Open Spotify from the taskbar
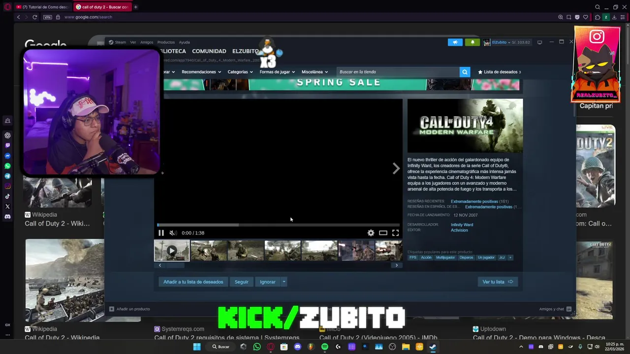630x354 pixels. (324, 347)
